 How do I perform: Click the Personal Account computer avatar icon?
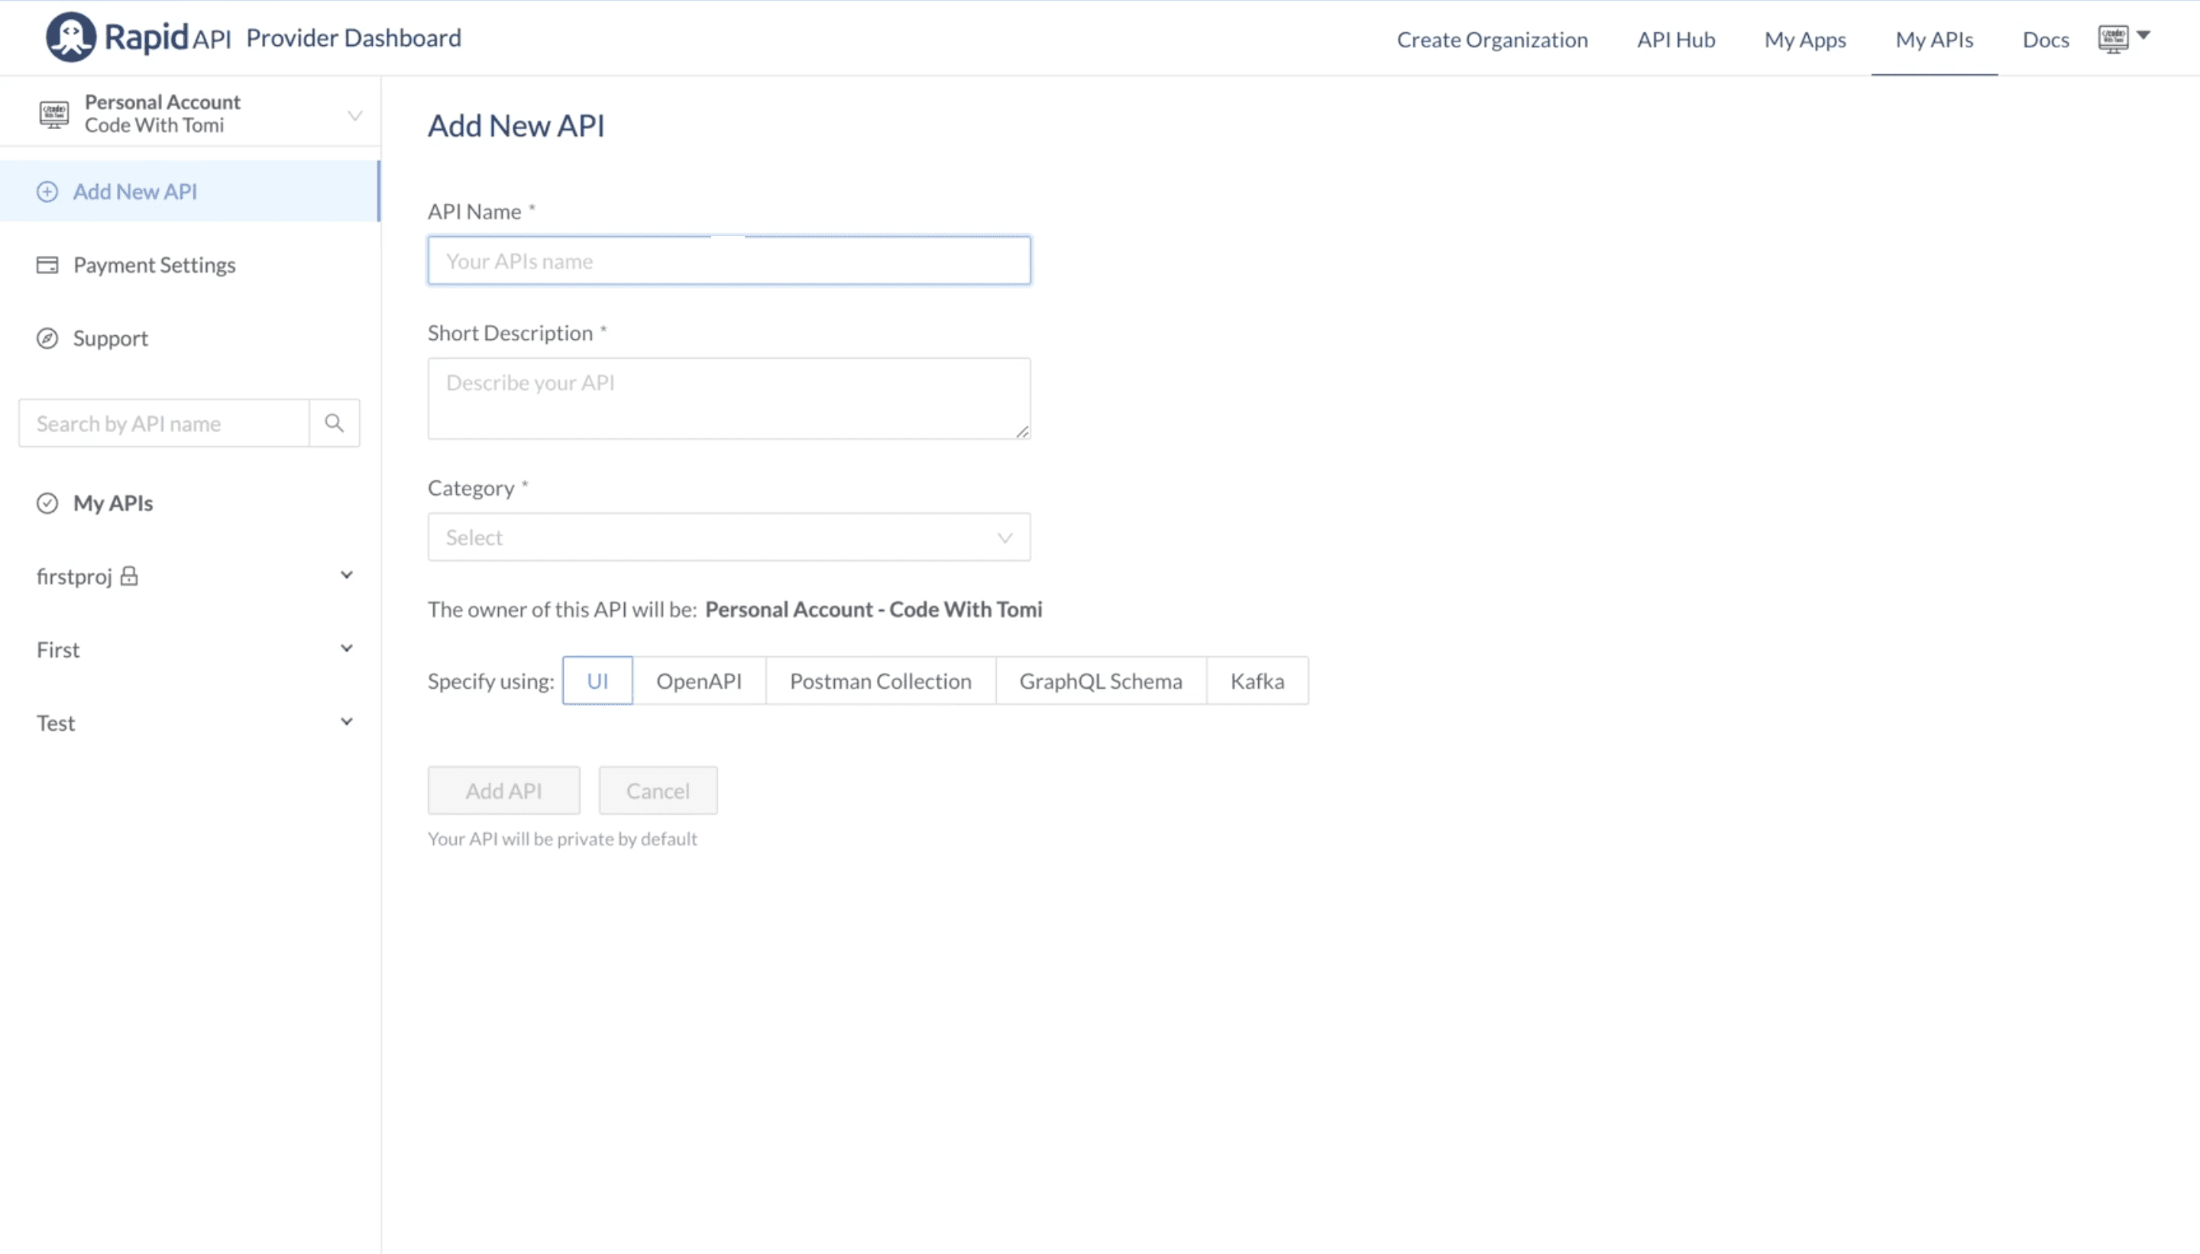pos(54,114)
